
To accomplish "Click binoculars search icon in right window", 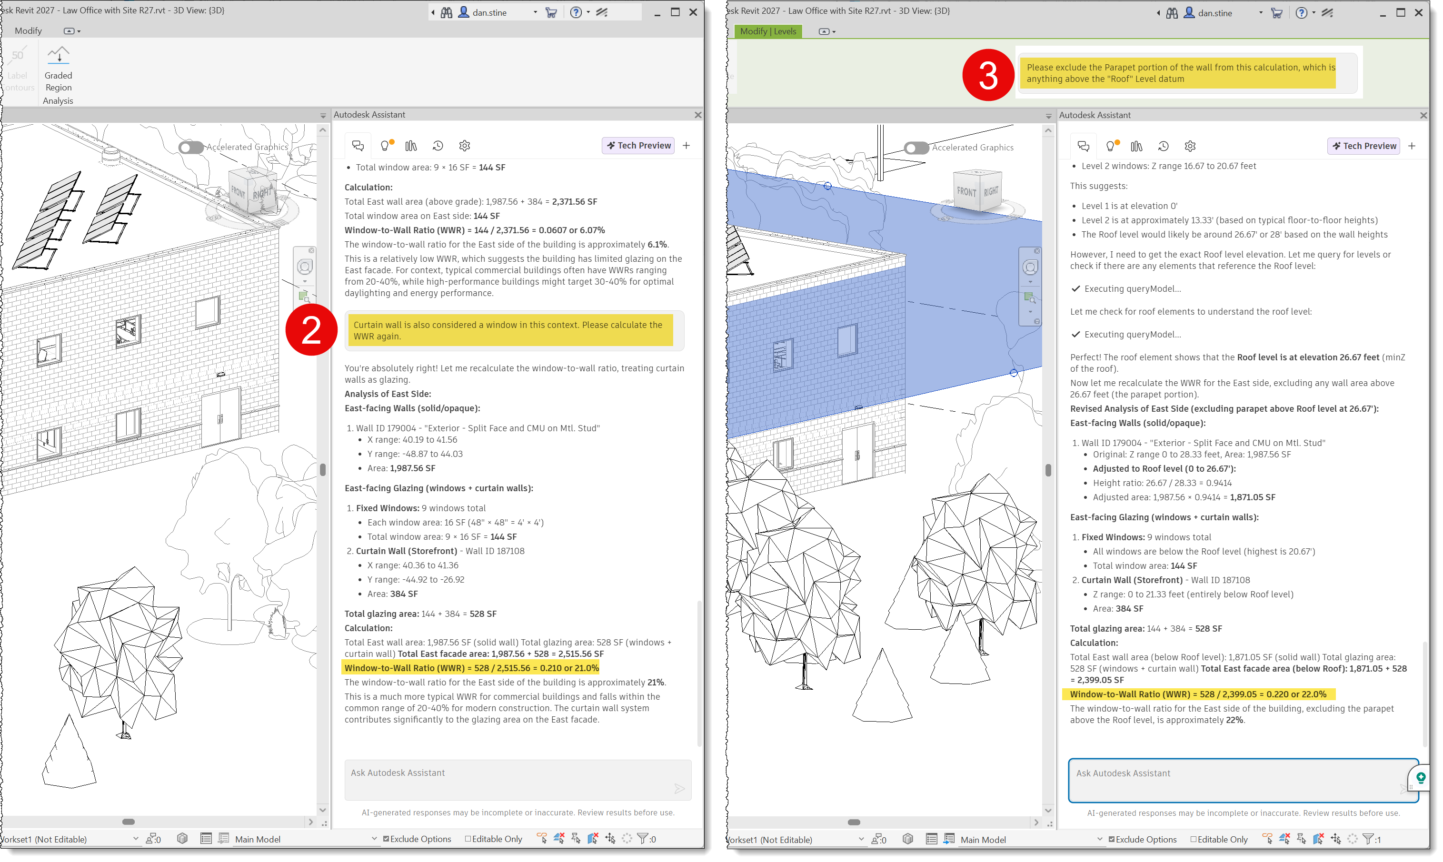I will pos(1172,13).
